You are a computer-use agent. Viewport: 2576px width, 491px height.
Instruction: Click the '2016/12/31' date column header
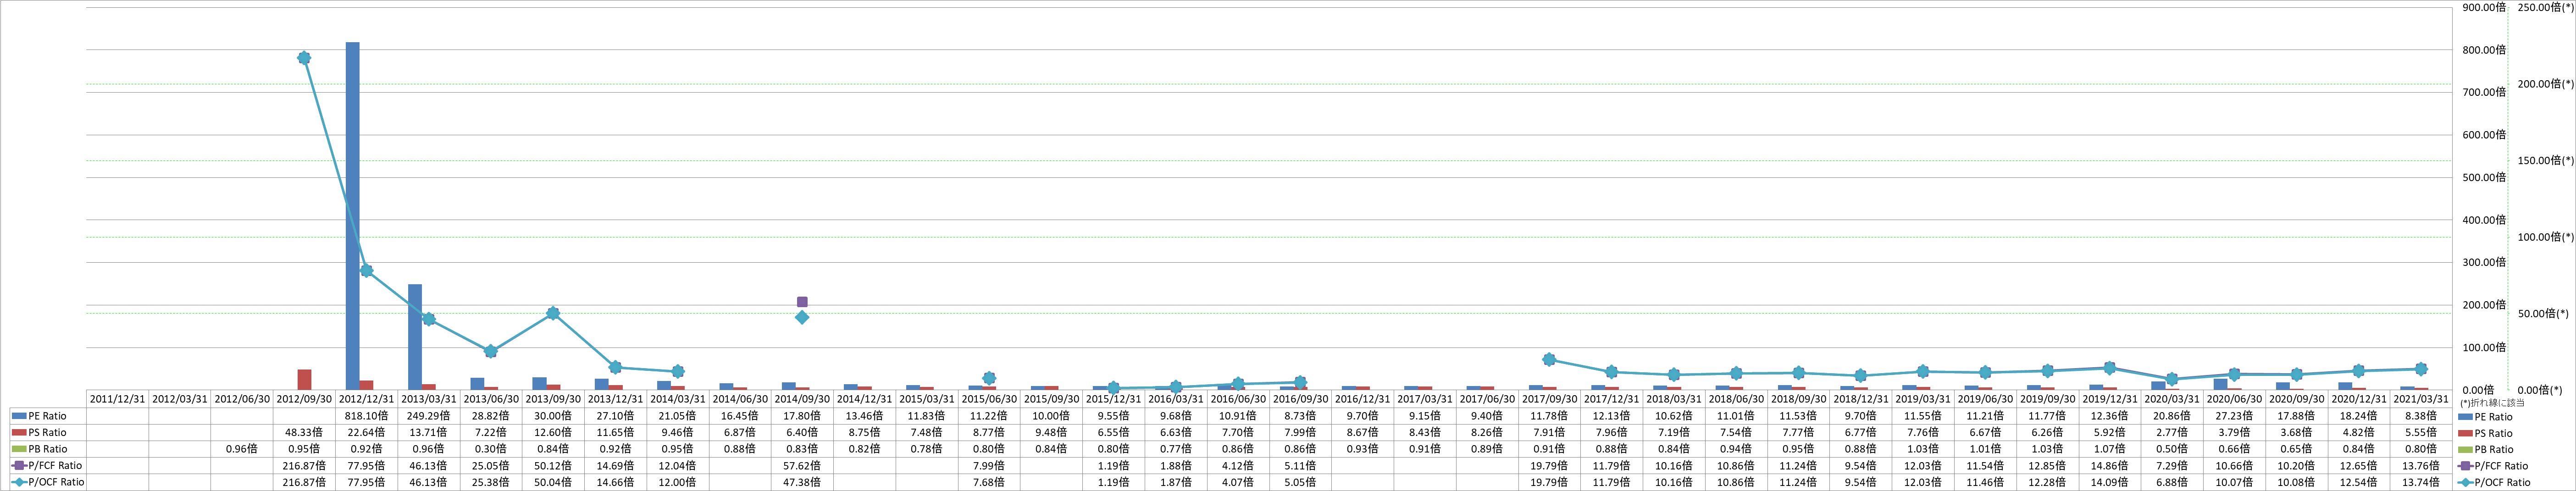[x=1362, y=399]
